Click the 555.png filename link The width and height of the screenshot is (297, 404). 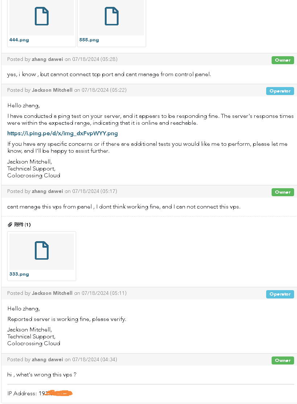click(89, 40)
